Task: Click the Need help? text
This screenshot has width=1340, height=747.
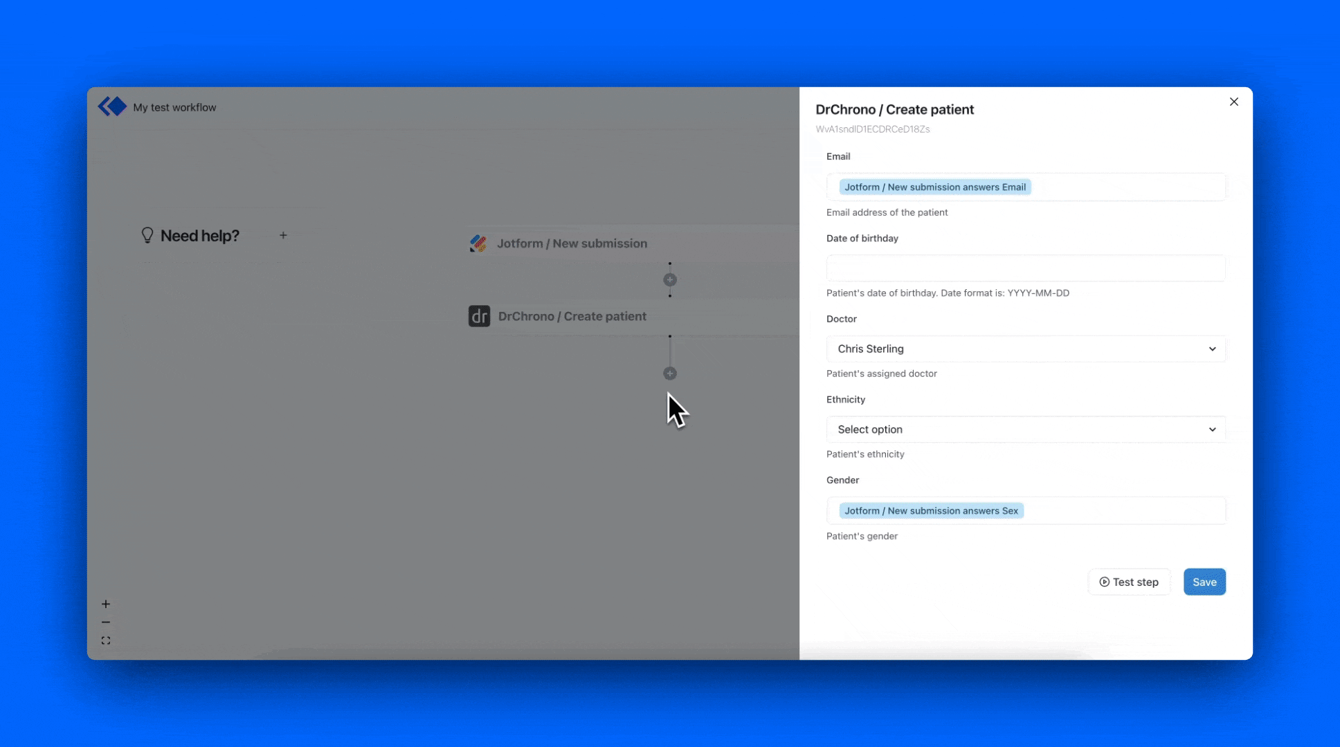Action: [200, 236]
